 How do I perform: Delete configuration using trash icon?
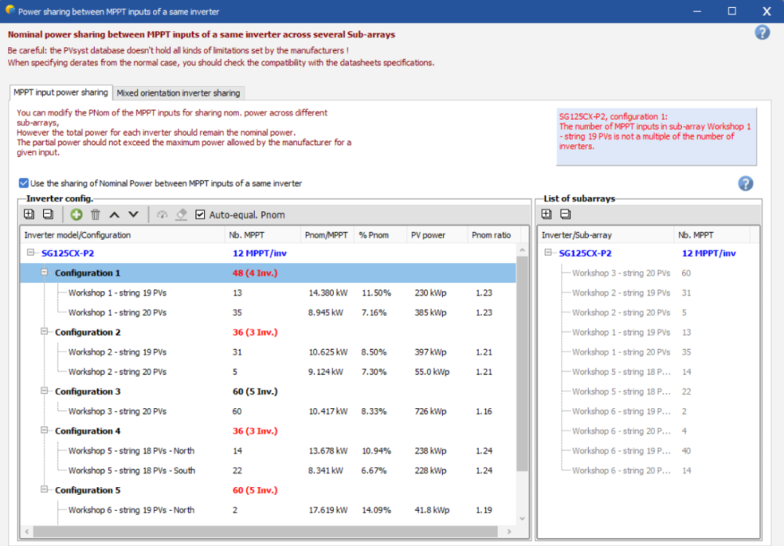click(x=95, y=214)
